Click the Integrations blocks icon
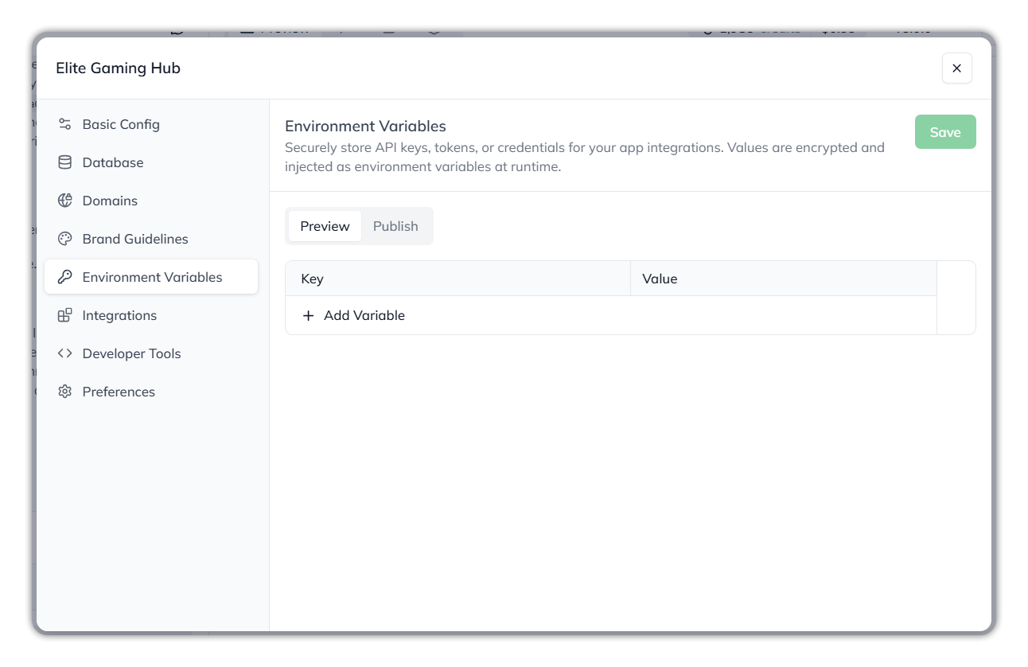The height and width of the screenshot is (667, 1028). click(65, 315)
